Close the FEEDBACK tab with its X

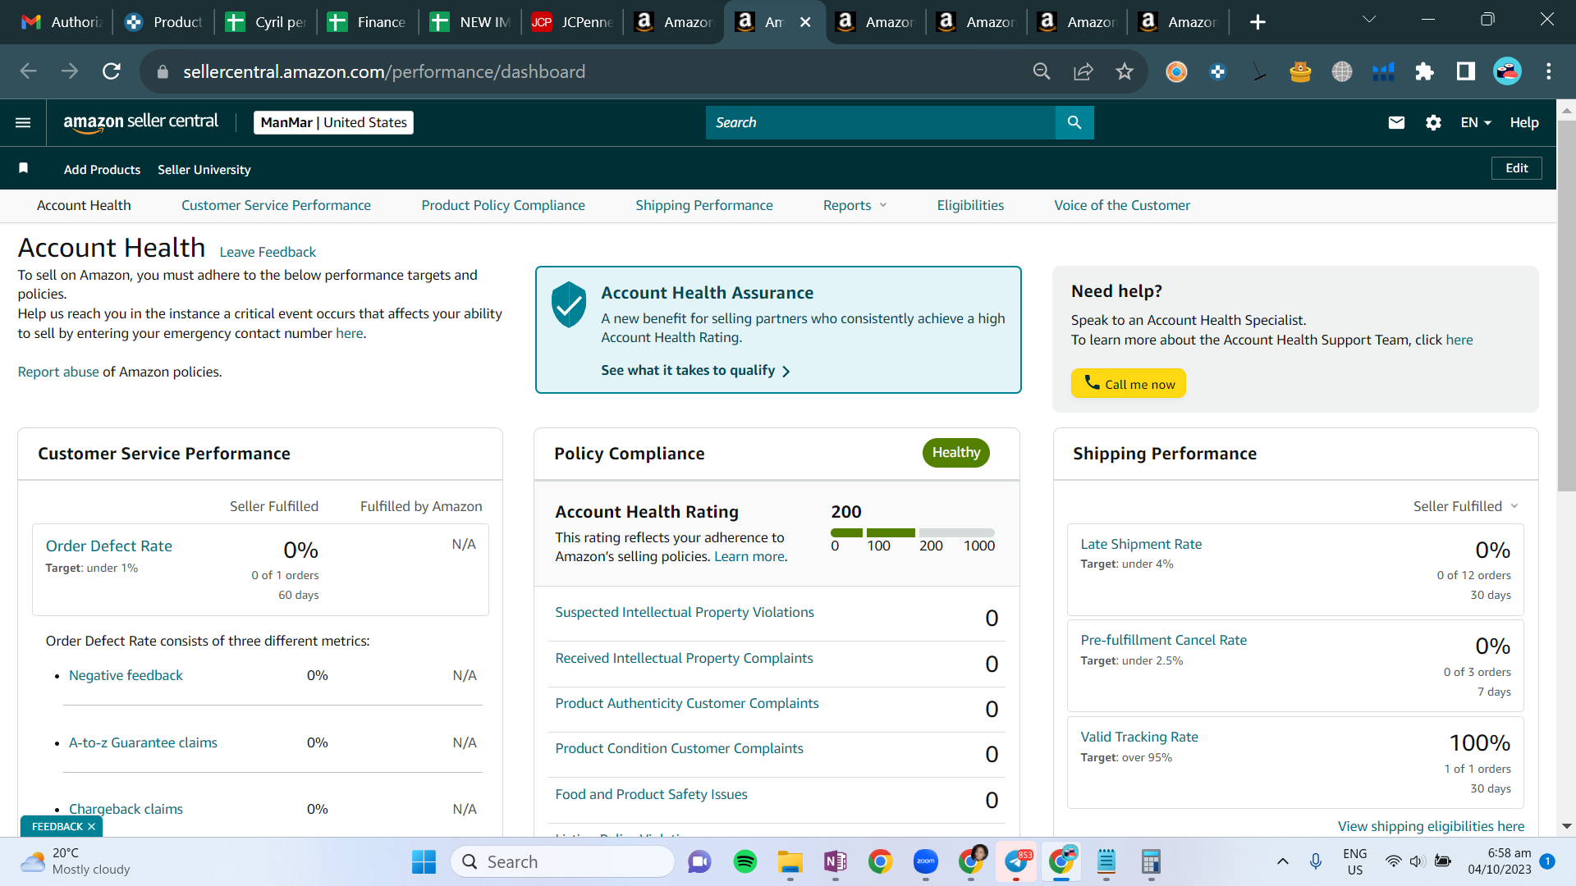91,827
